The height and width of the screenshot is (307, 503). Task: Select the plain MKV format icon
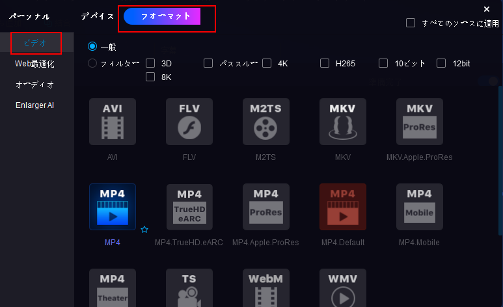point(343,122)
